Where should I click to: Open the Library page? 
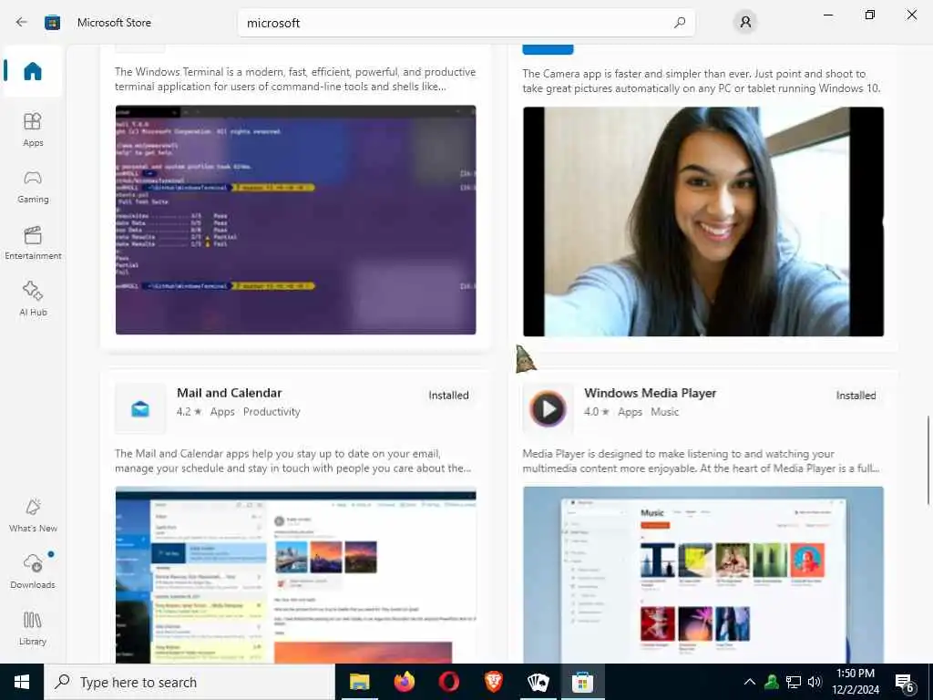(x=33, y=628)
